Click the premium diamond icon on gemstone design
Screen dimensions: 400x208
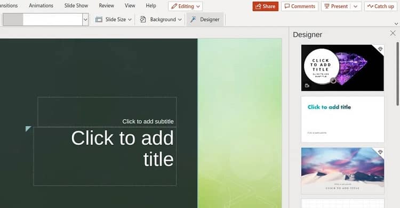pos(380,49)
